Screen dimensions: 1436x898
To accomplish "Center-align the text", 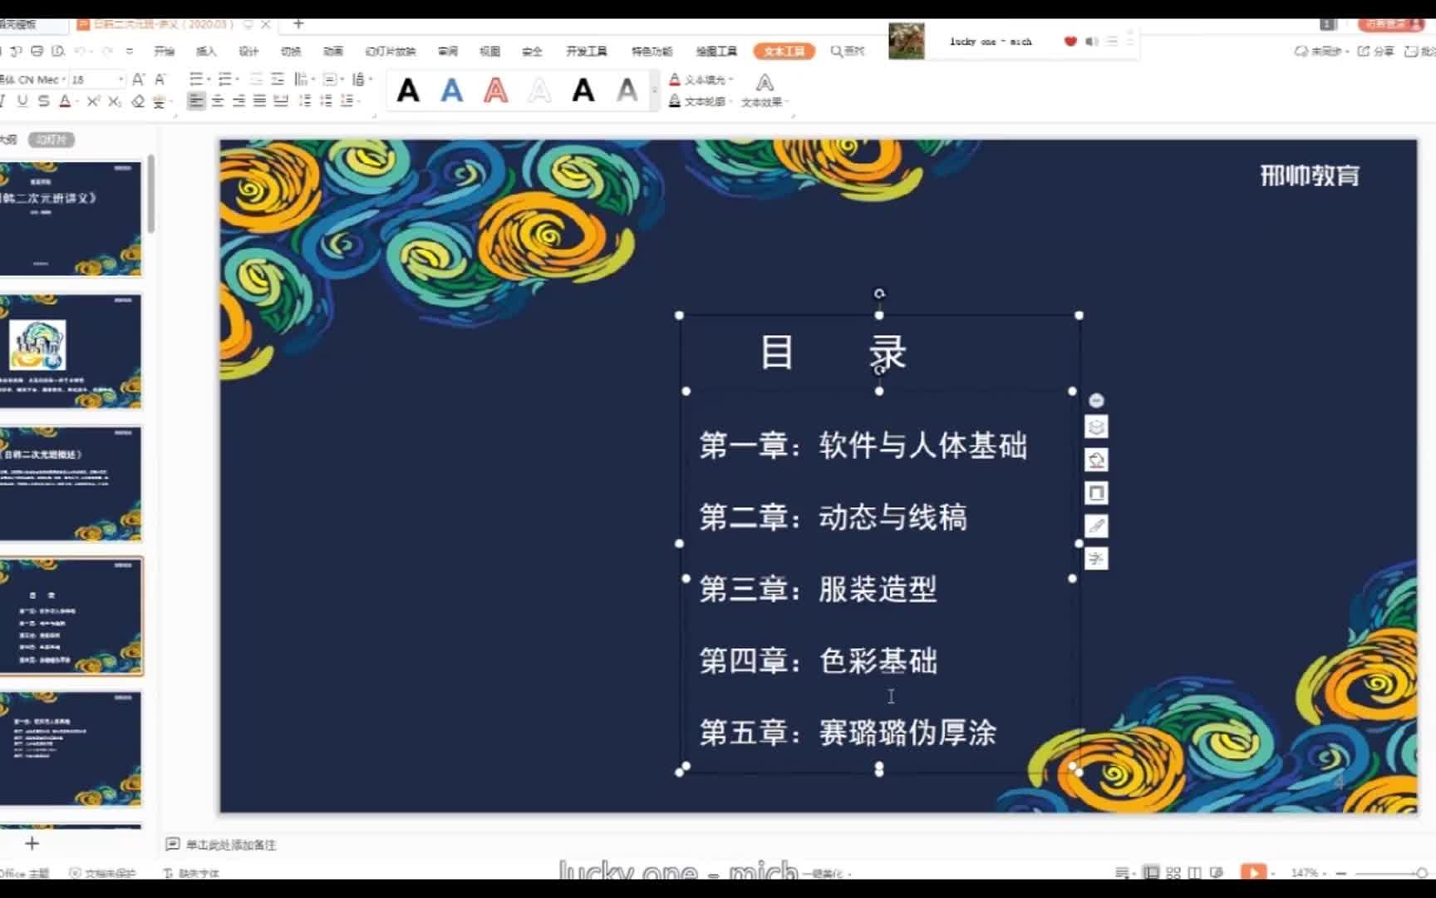I will (218, 101).
